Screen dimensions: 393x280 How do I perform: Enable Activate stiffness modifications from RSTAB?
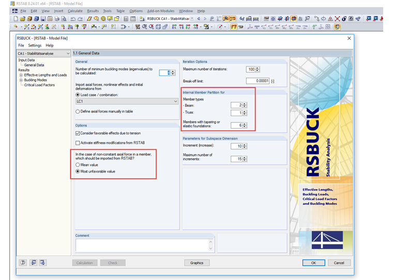pyautogui.click(x=78, y=143)
